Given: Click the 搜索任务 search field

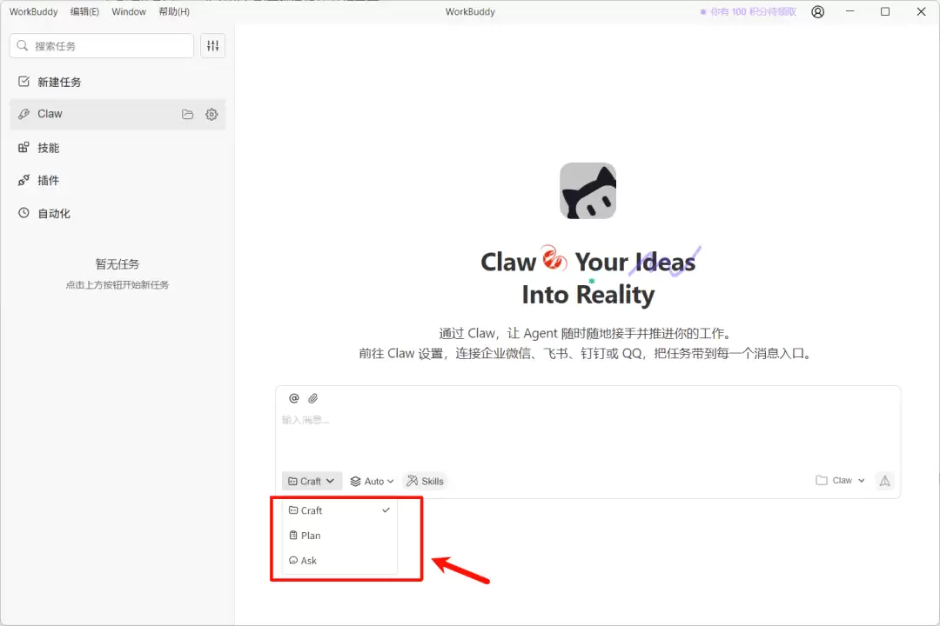Looking at the screenshot, I should point(102,46).
